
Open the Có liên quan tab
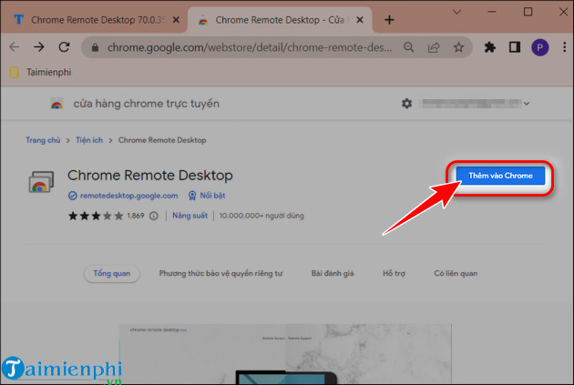pyautogui.click(x=456, y=273)
